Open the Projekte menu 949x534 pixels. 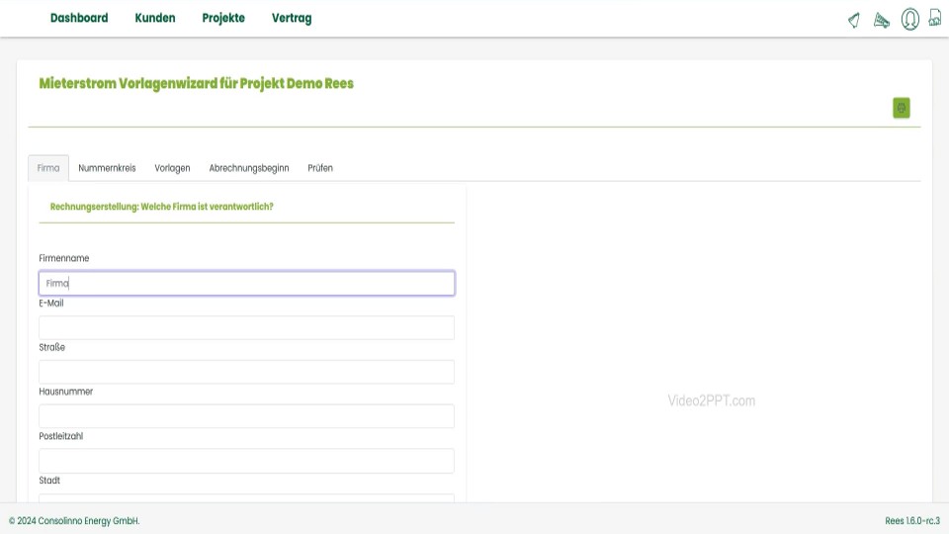223,18
